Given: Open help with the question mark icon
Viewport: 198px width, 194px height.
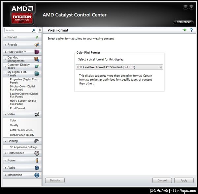Looking at the screenshot, I should 191,30.
